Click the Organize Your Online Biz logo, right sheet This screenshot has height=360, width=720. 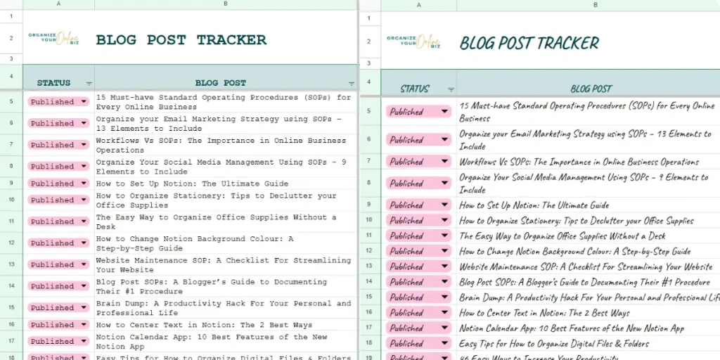(413, 42)
